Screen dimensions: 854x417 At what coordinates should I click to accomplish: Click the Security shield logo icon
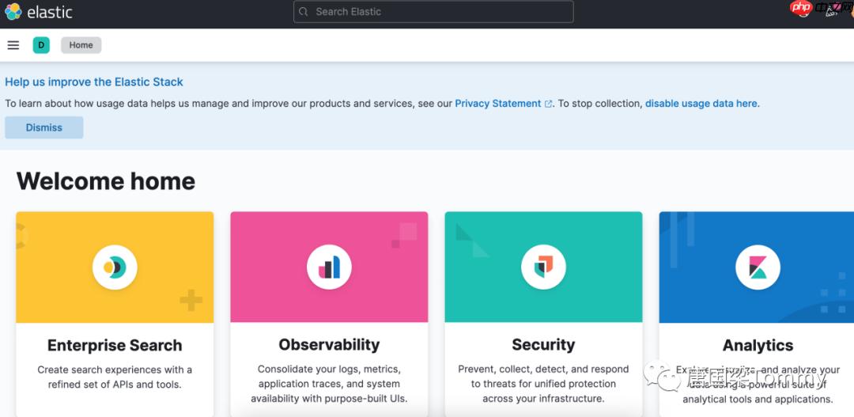[x=543, y=267]
